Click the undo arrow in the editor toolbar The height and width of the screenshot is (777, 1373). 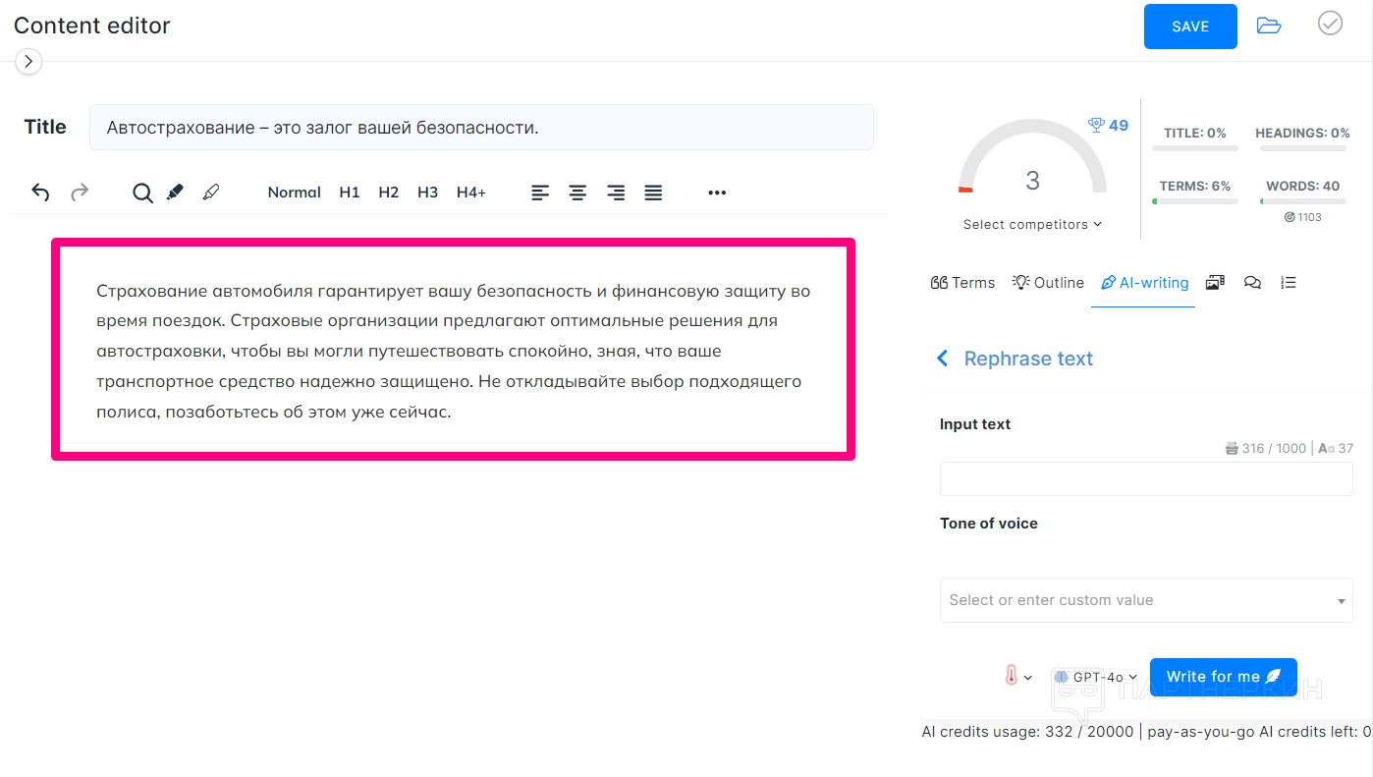point(40,193)
